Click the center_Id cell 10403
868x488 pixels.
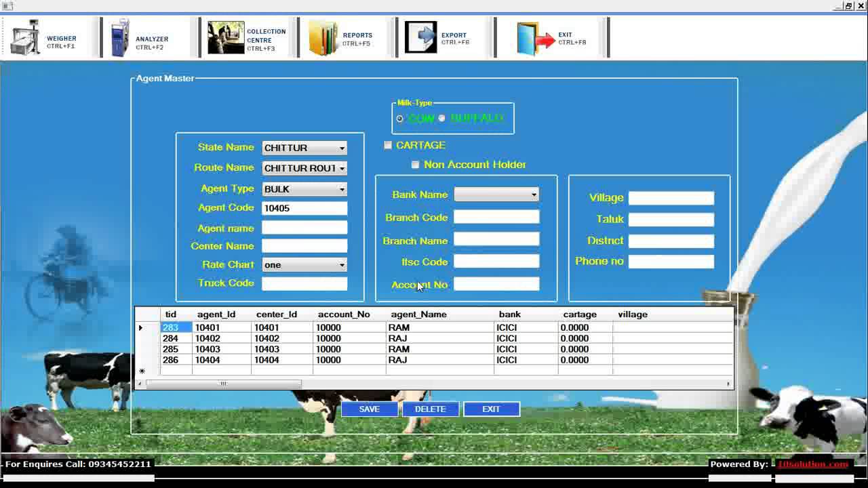tap(282, 349)
